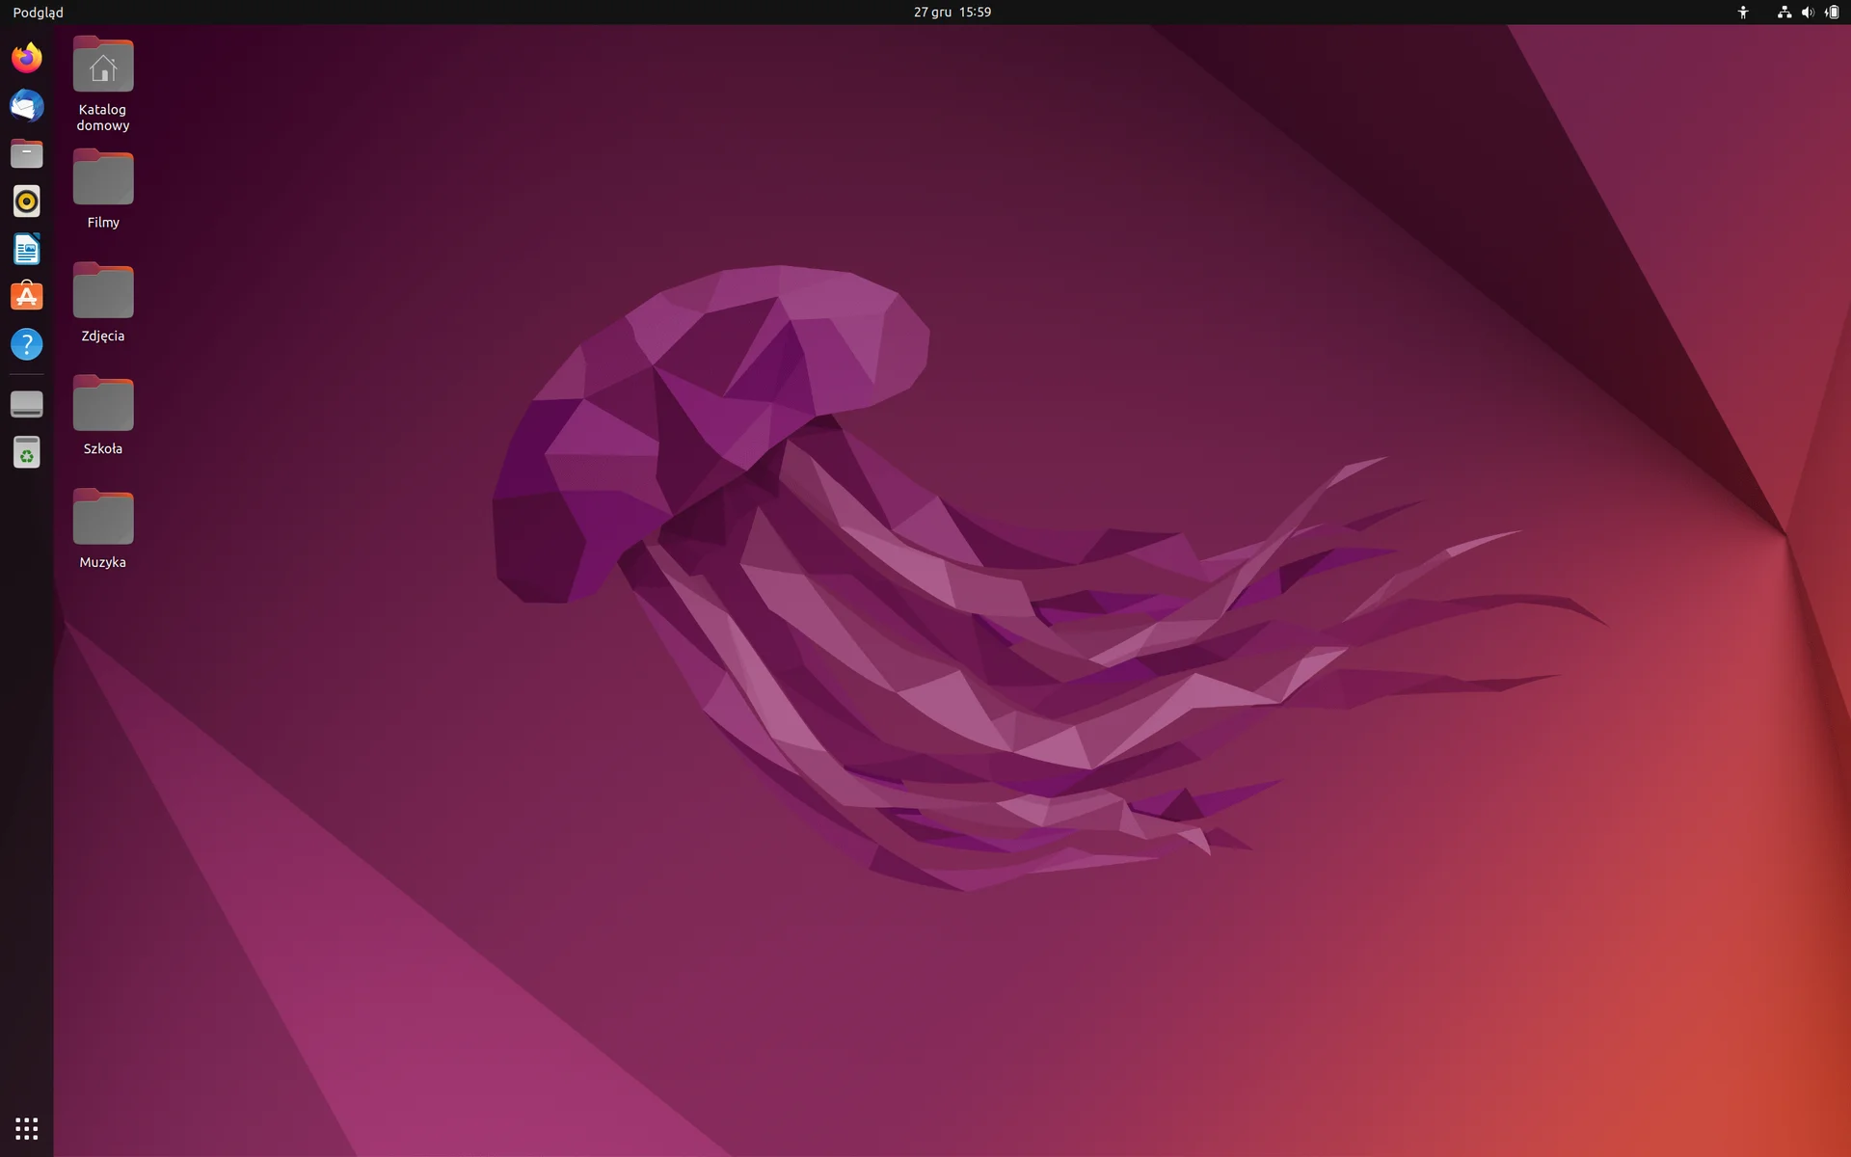
Task: Click the mounted drive icon in dock
Action: 27,404
